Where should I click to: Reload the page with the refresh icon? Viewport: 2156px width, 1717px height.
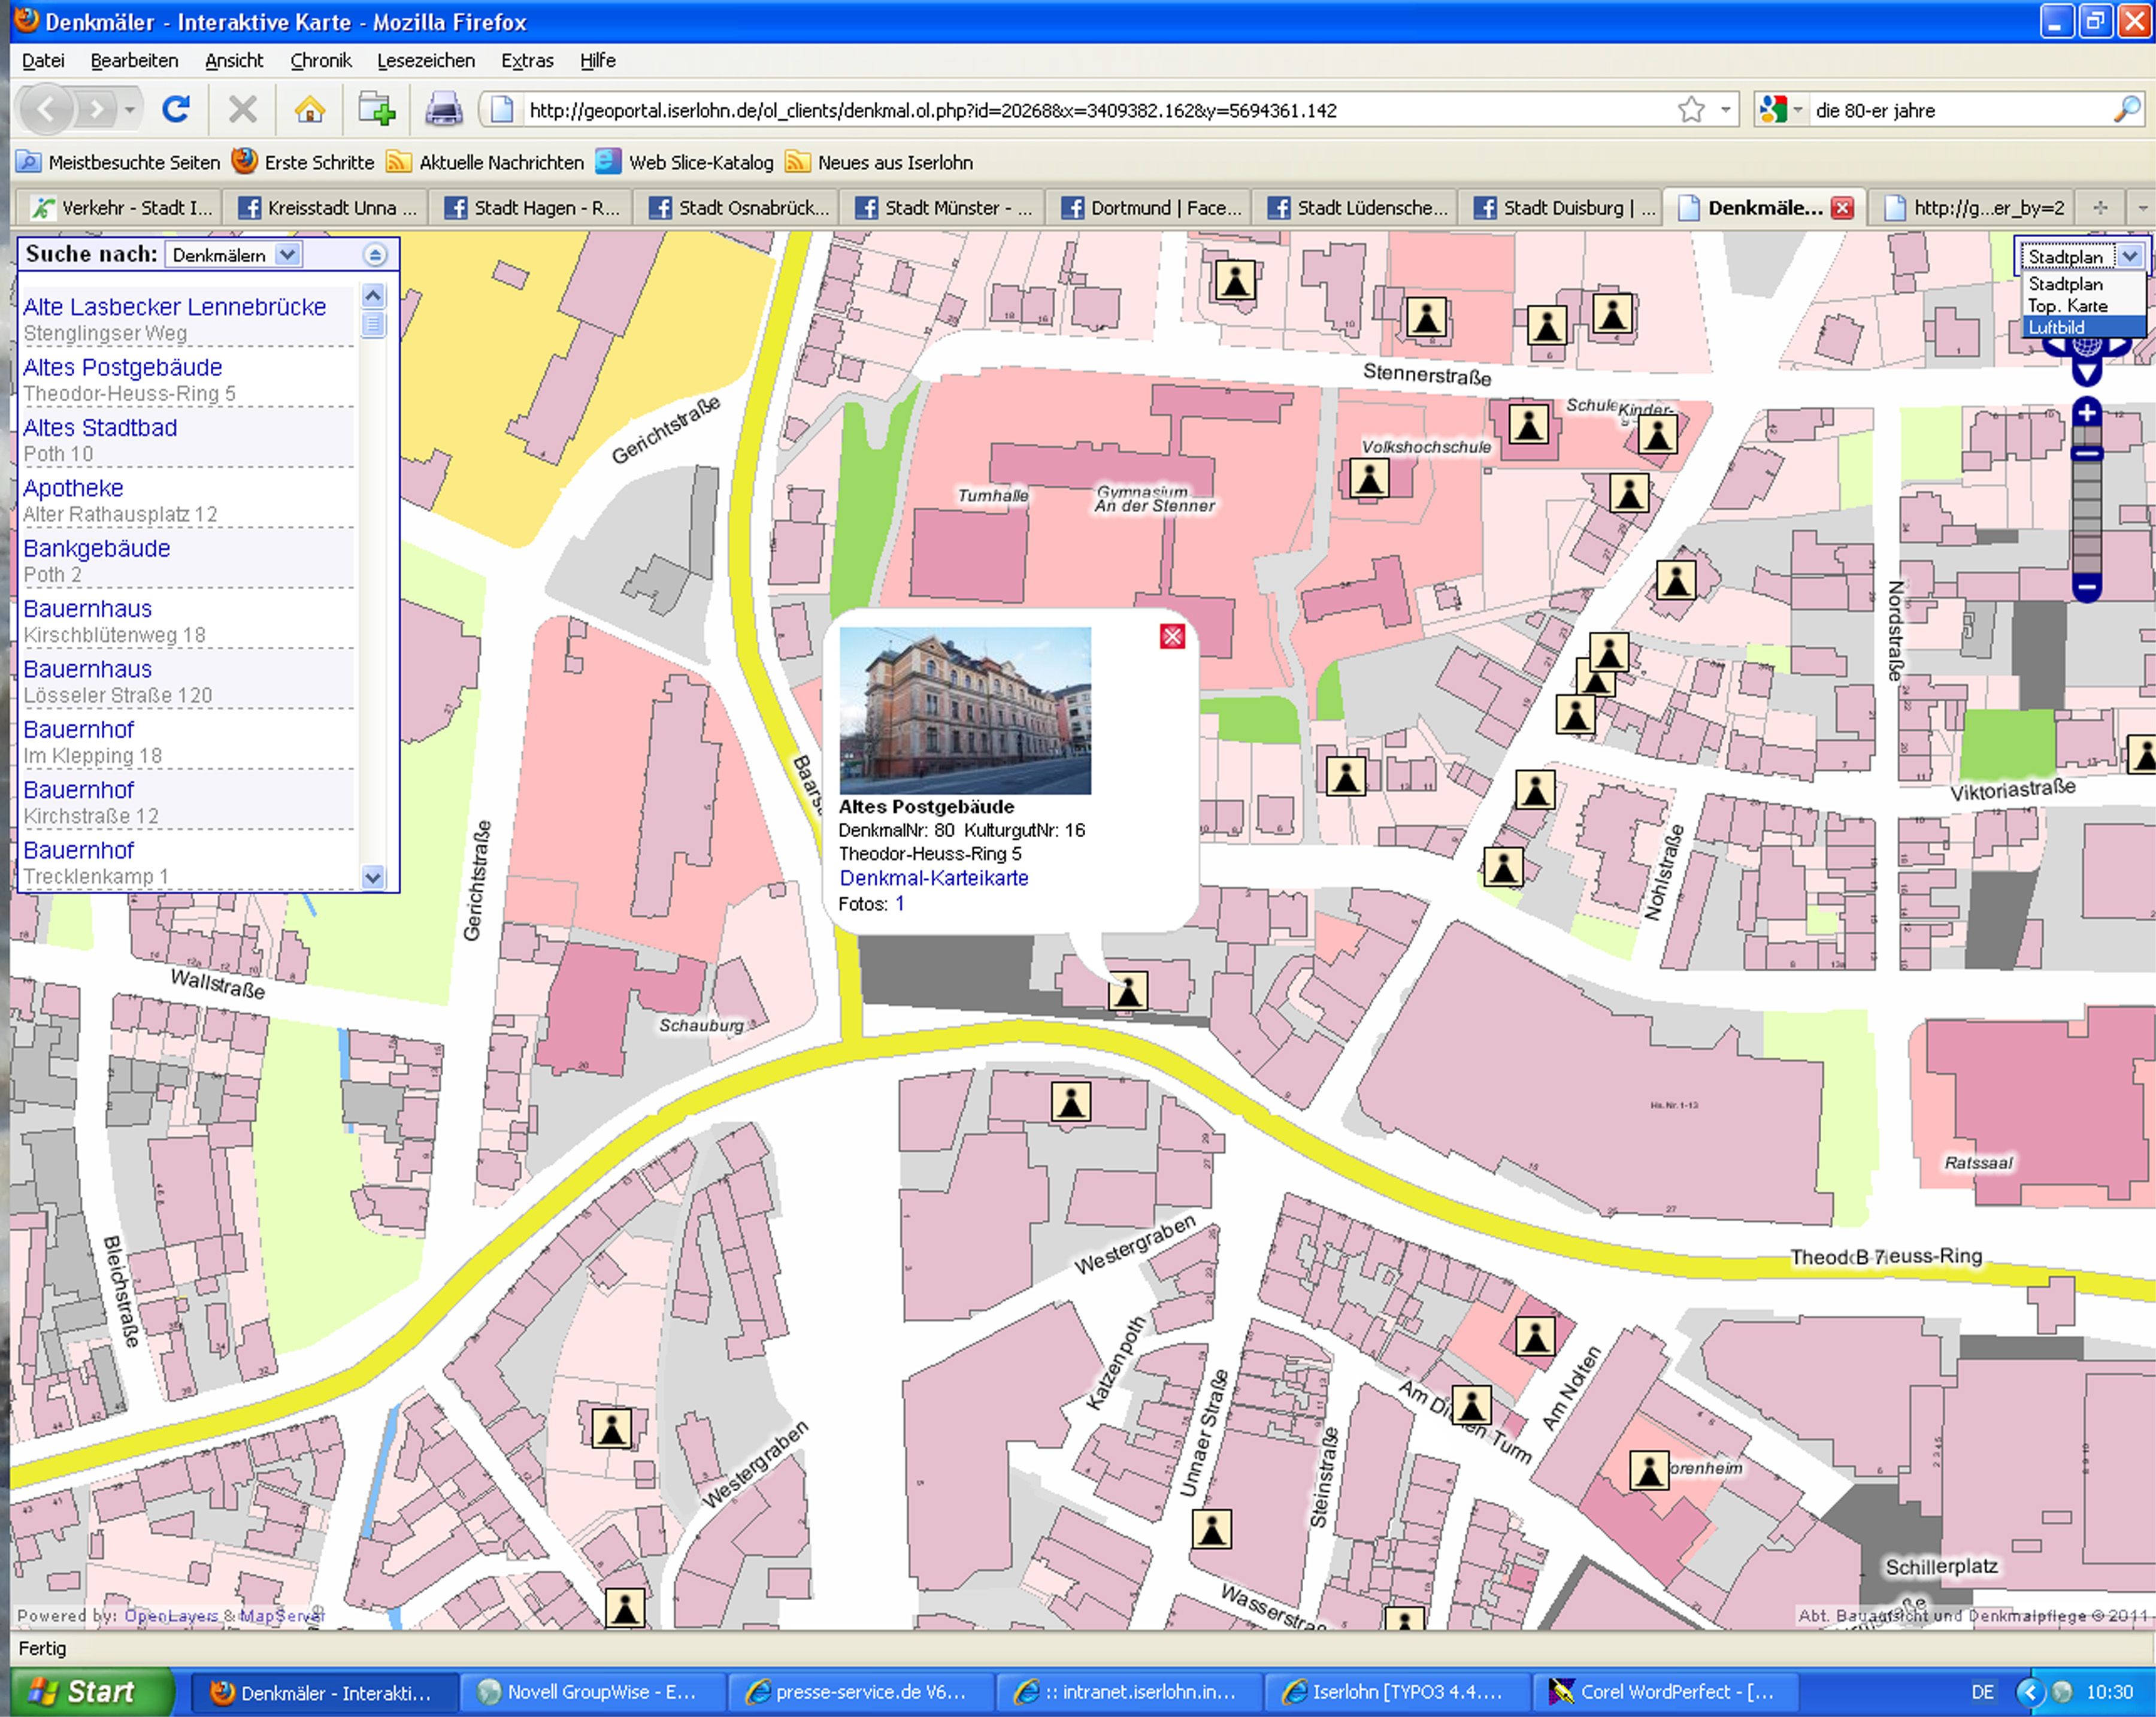click(x=176, y=109)
